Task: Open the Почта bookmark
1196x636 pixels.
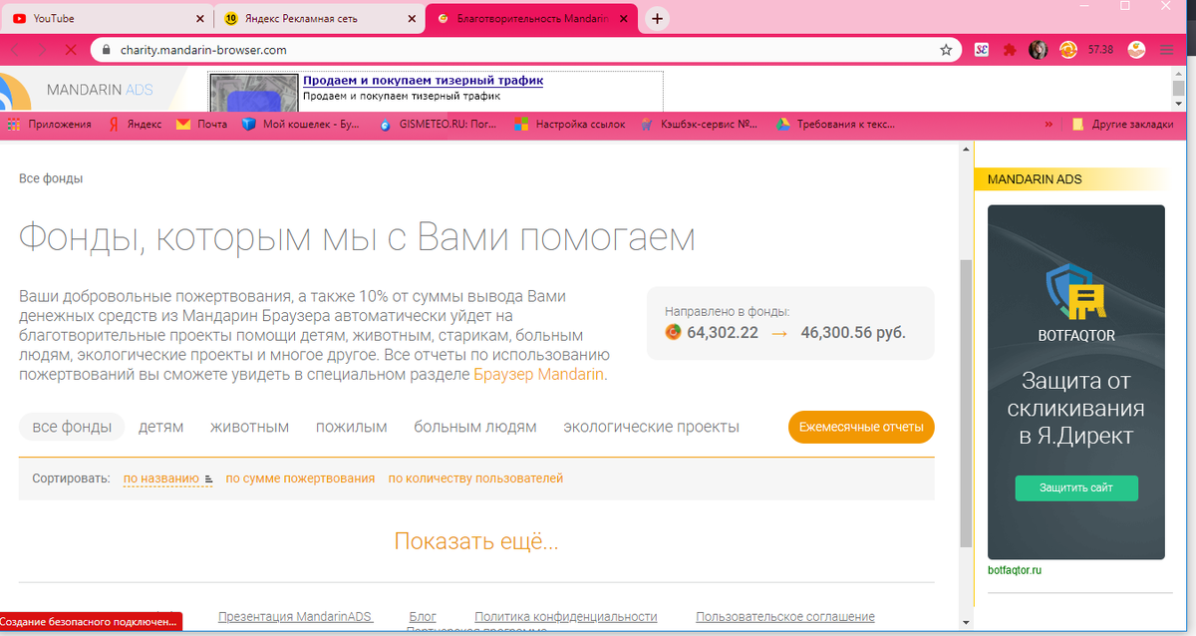Action: [201, 125]
